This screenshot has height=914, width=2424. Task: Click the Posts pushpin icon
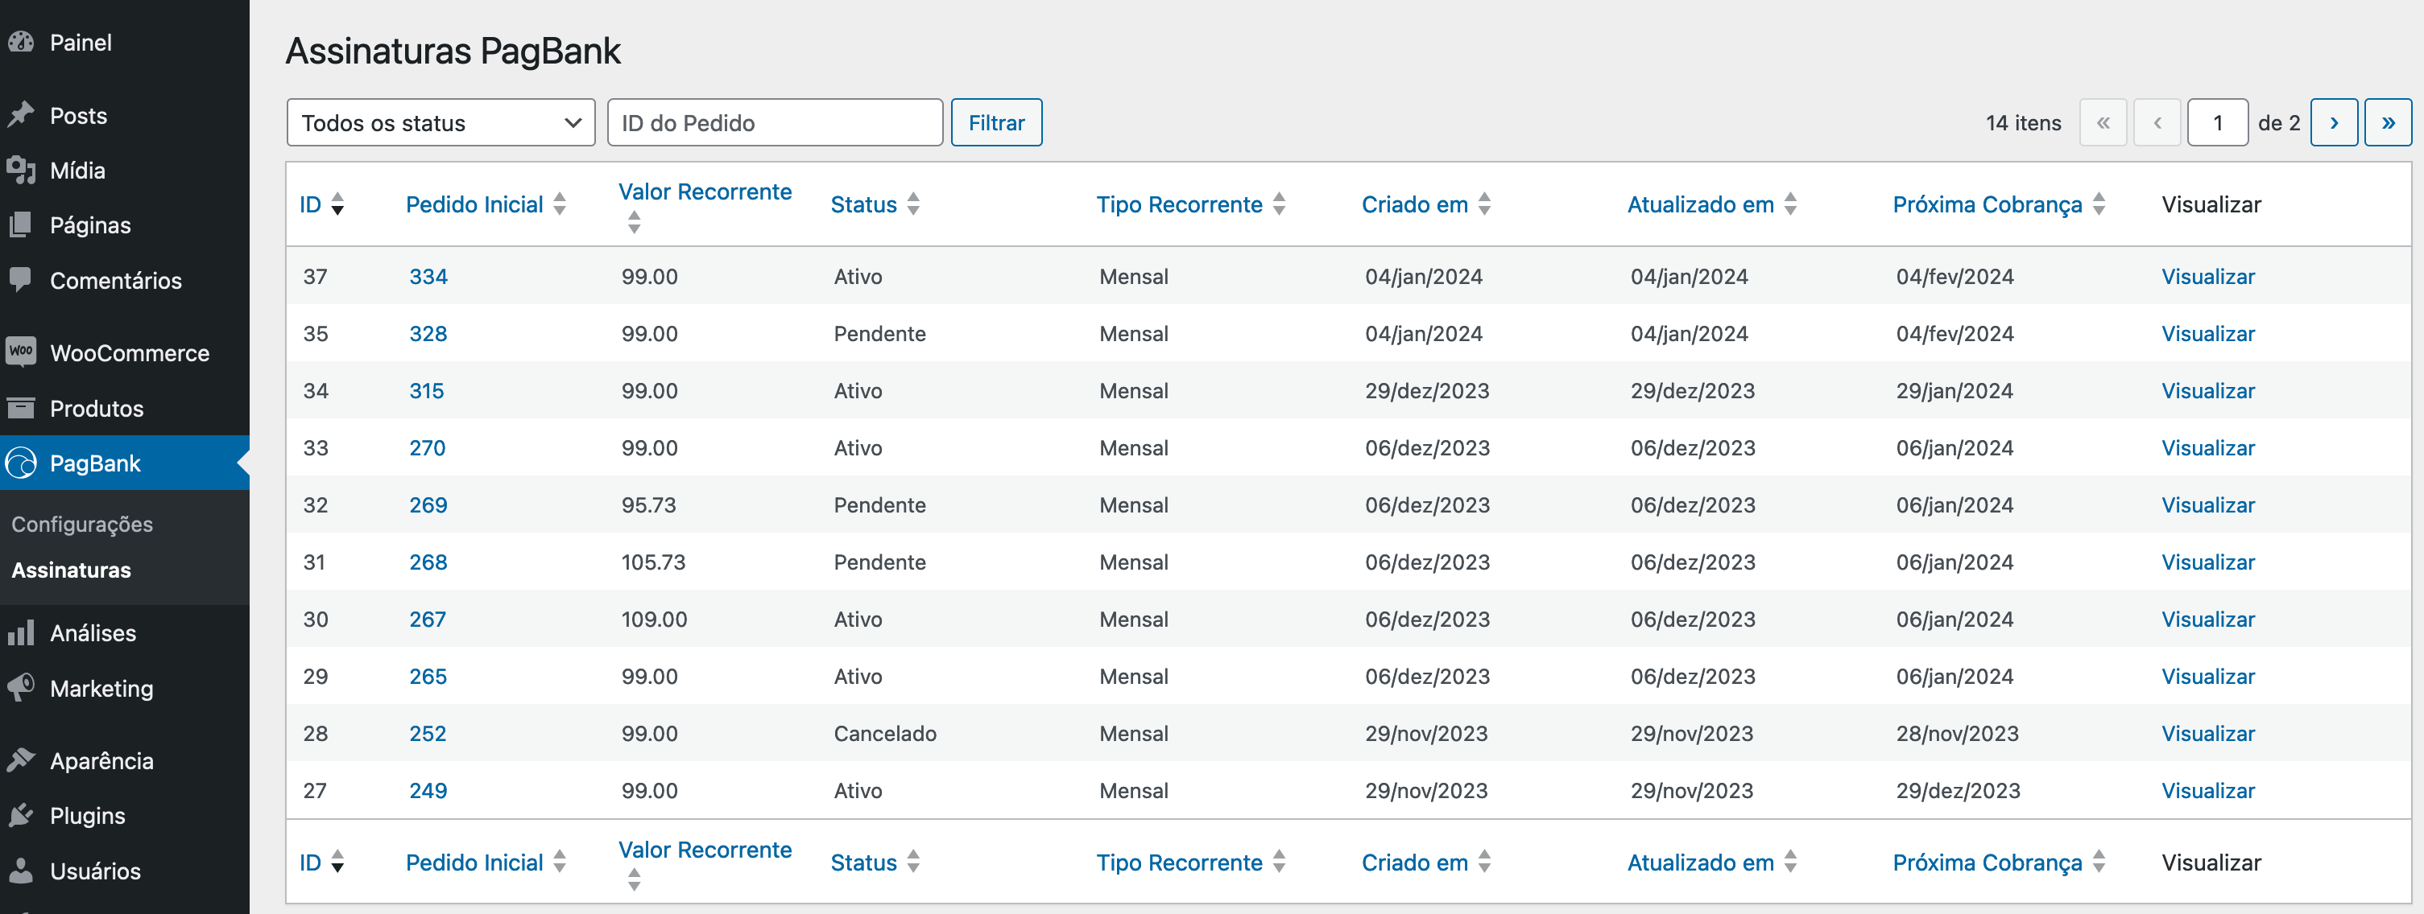(21, 116)
